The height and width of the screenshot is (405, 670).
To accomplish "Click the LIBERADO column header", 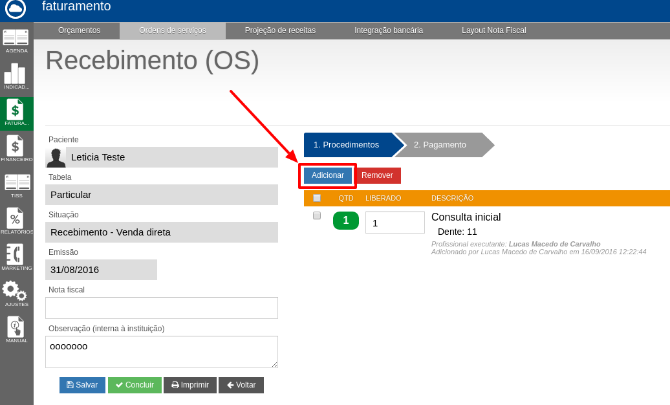I will [383, 198].
